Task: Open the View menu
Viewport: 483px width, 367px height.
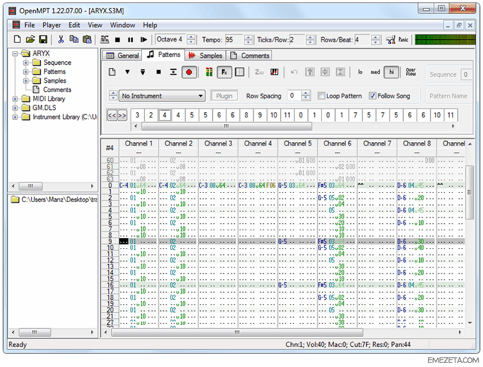Action: pos(95,25)
